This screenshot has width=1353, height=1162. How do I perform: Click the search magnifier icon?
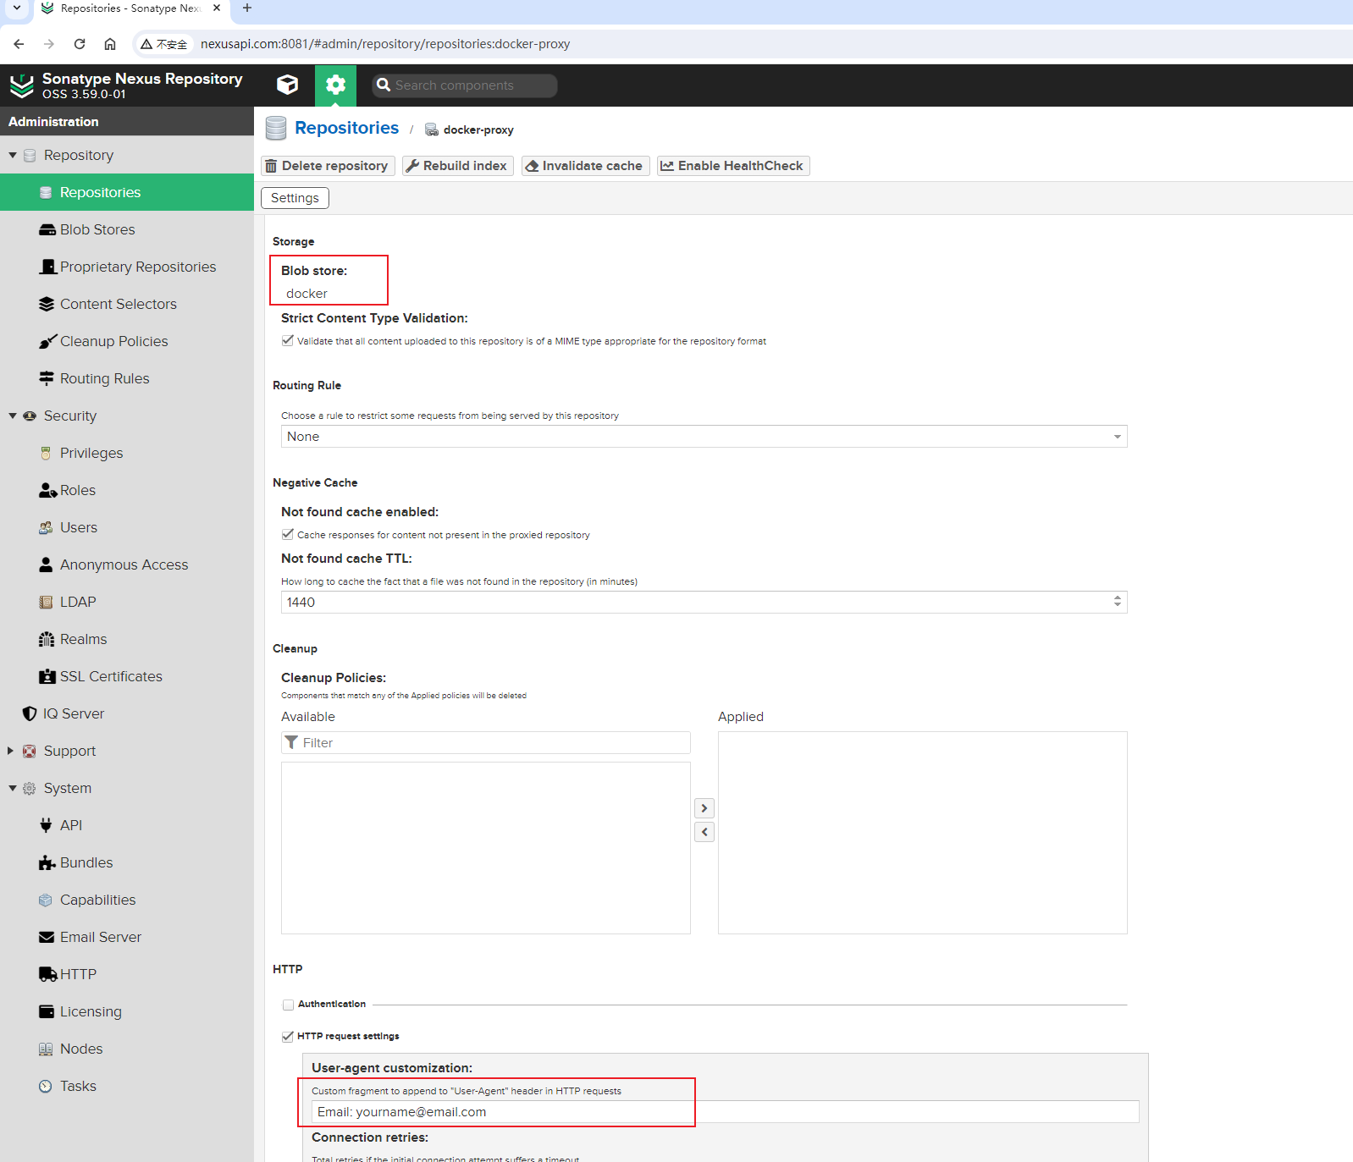pyautogui.click(x=384, y=85)
